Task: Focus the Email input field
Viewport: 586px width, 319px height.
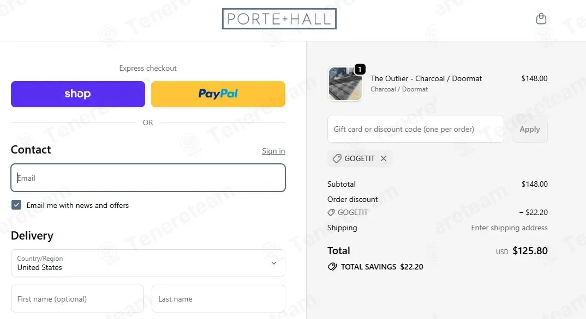Action: pos(148,178)
